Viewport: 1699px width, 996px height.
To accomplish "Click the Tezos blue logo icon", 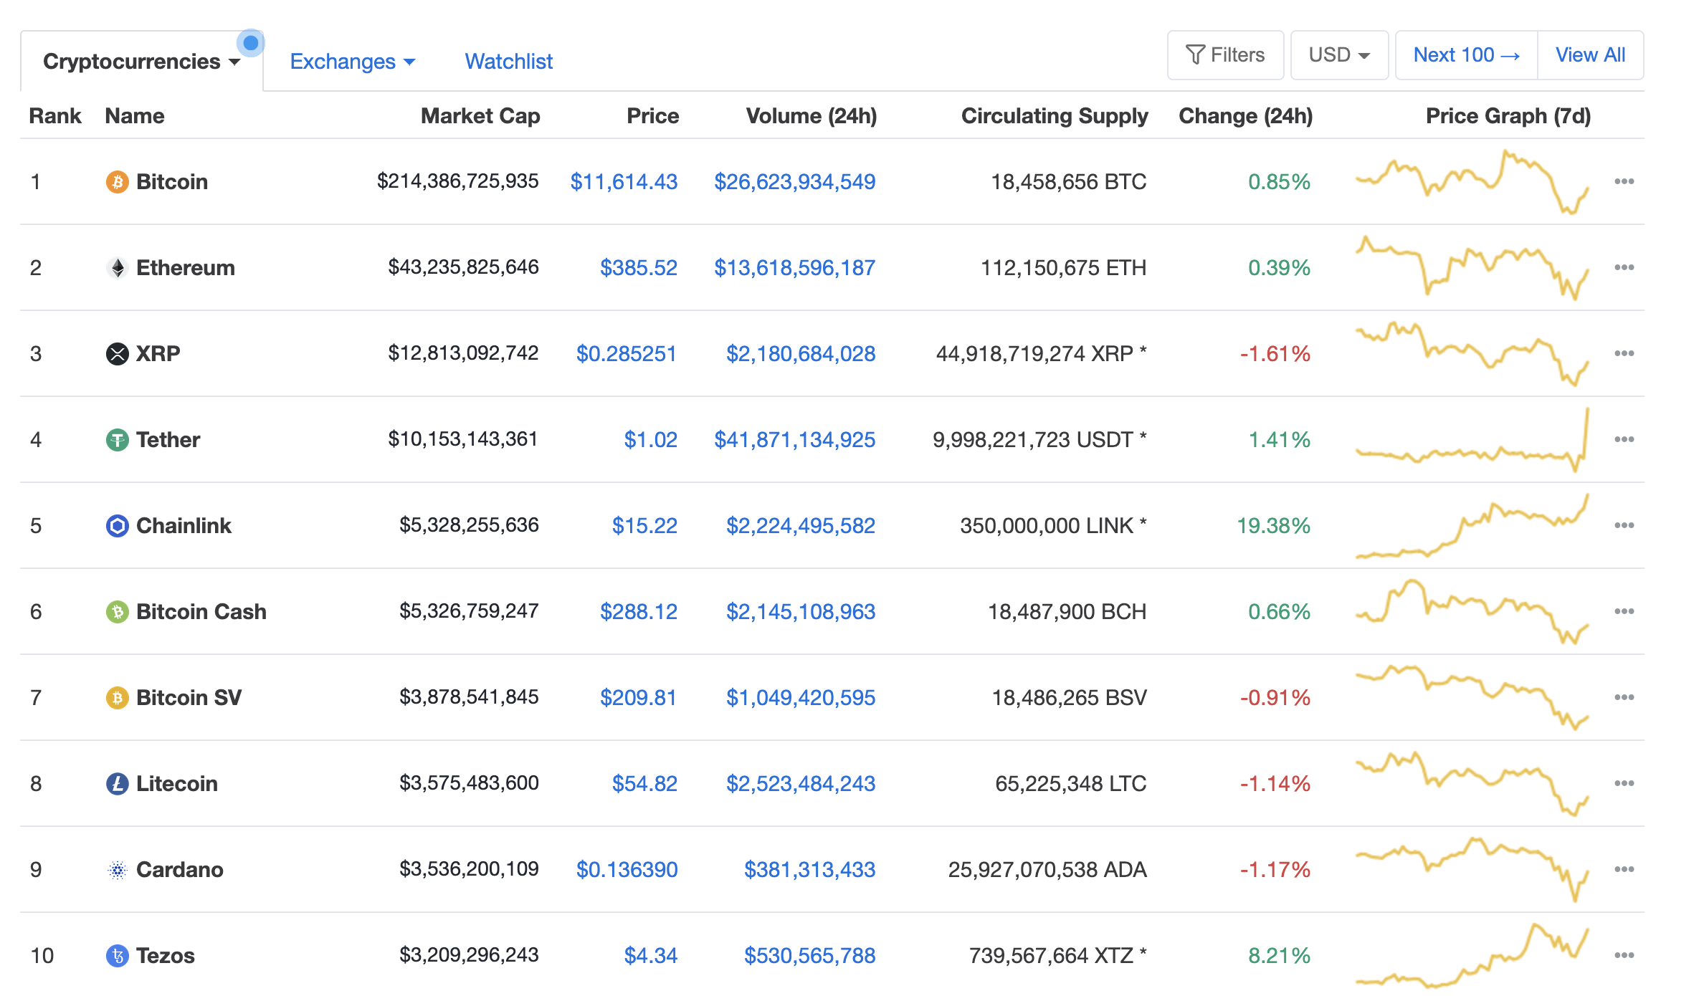I will [117, 956].
